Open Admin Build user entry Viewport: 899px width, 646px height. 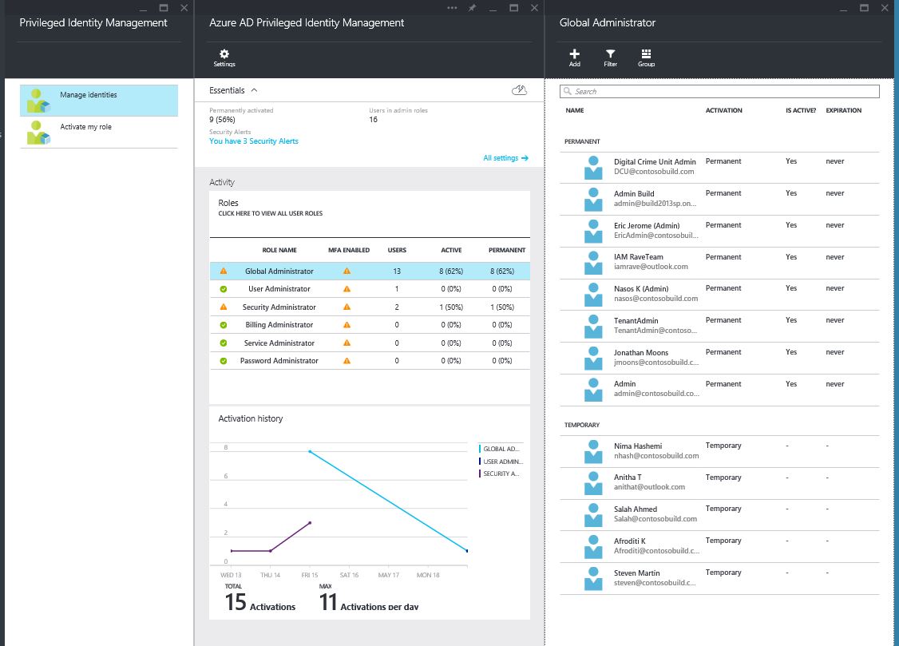[x=719, y=199]
